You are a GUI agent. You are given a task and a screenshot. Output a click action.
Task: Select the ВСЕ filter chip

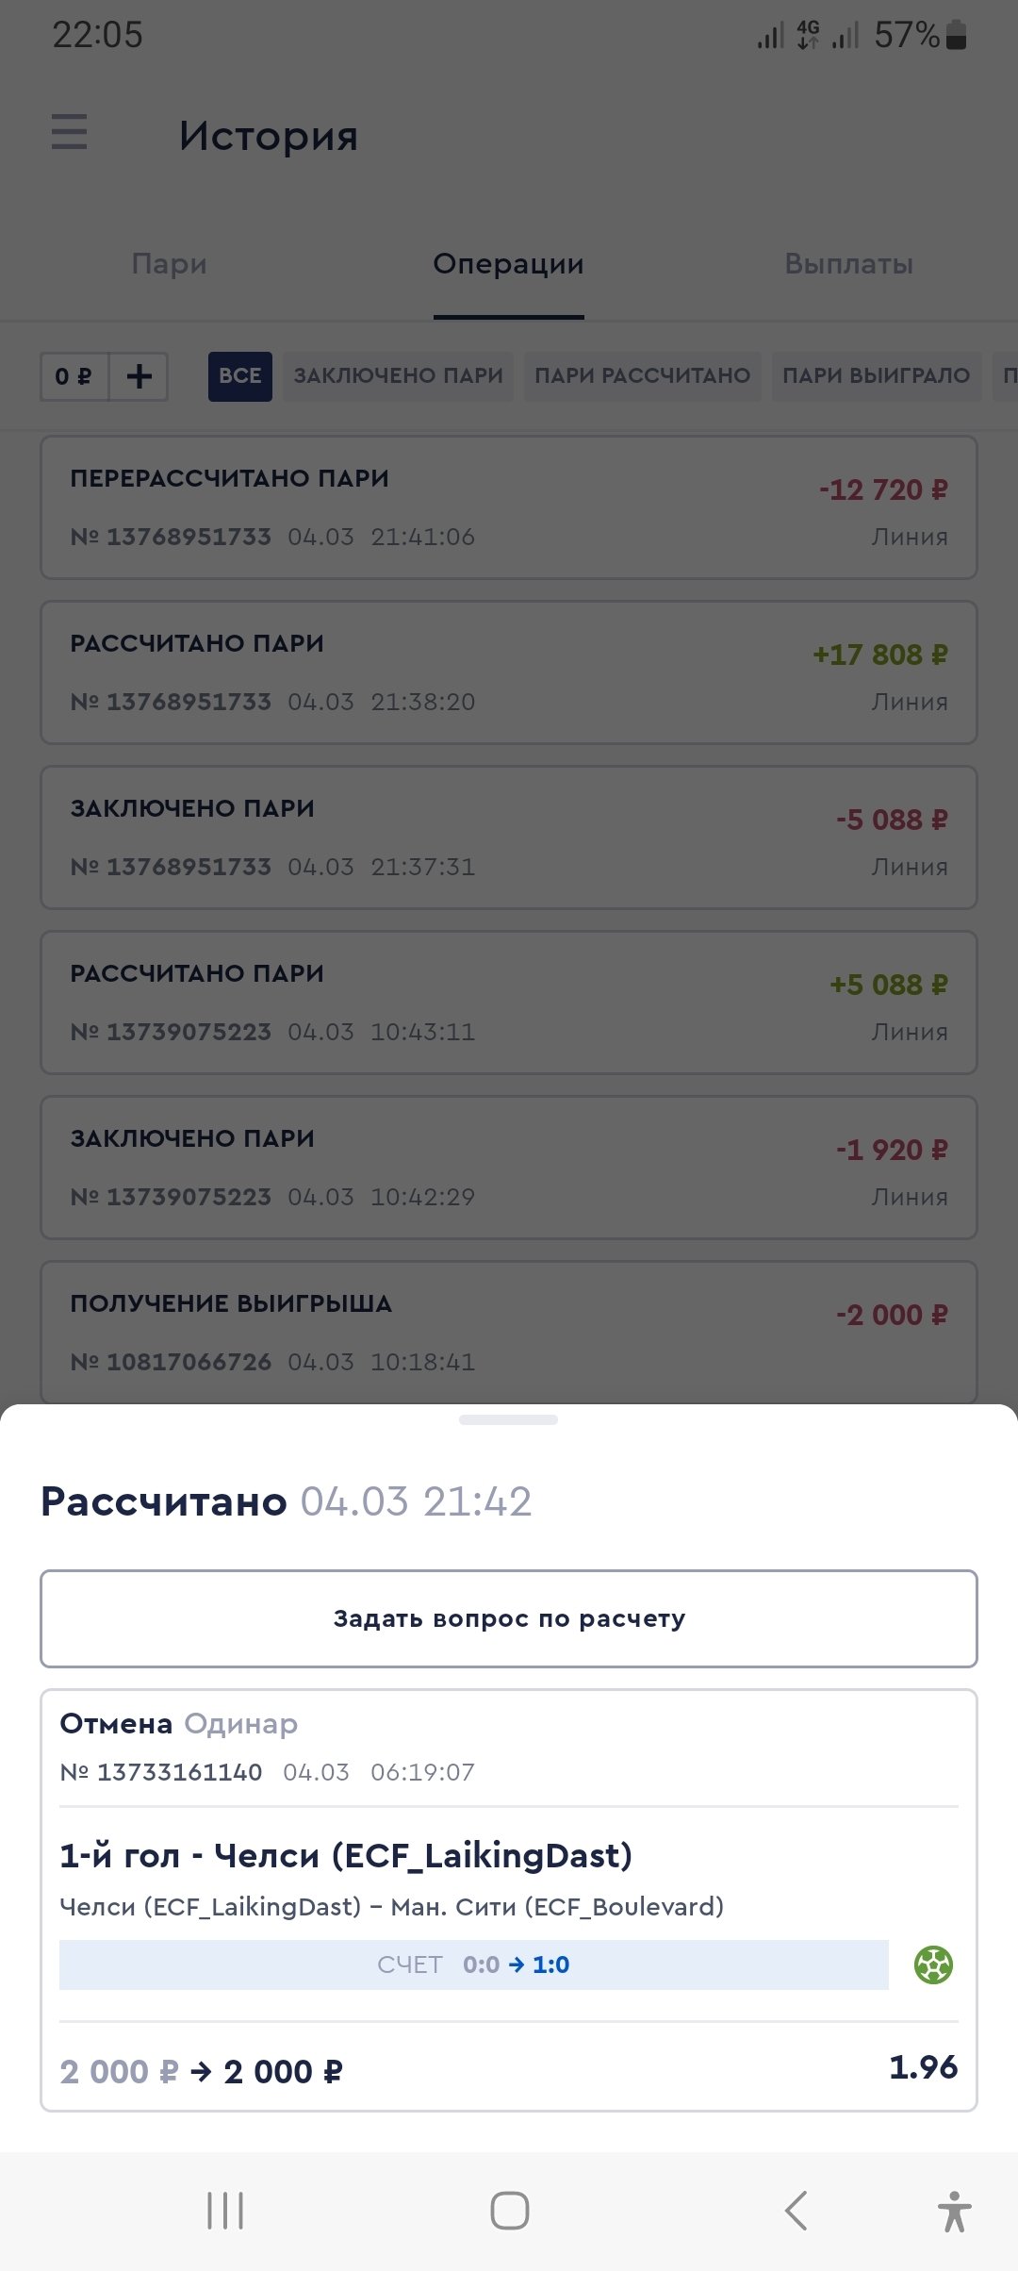tap(240, 376)
